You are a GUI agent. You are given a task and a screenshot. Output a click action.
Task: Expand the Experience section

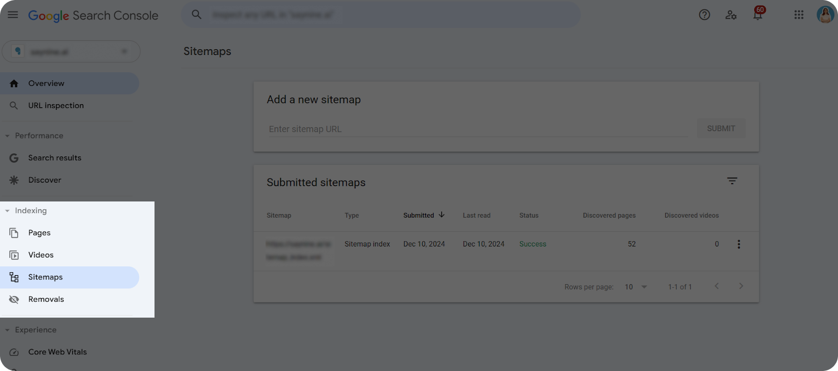tap(7, 330)
